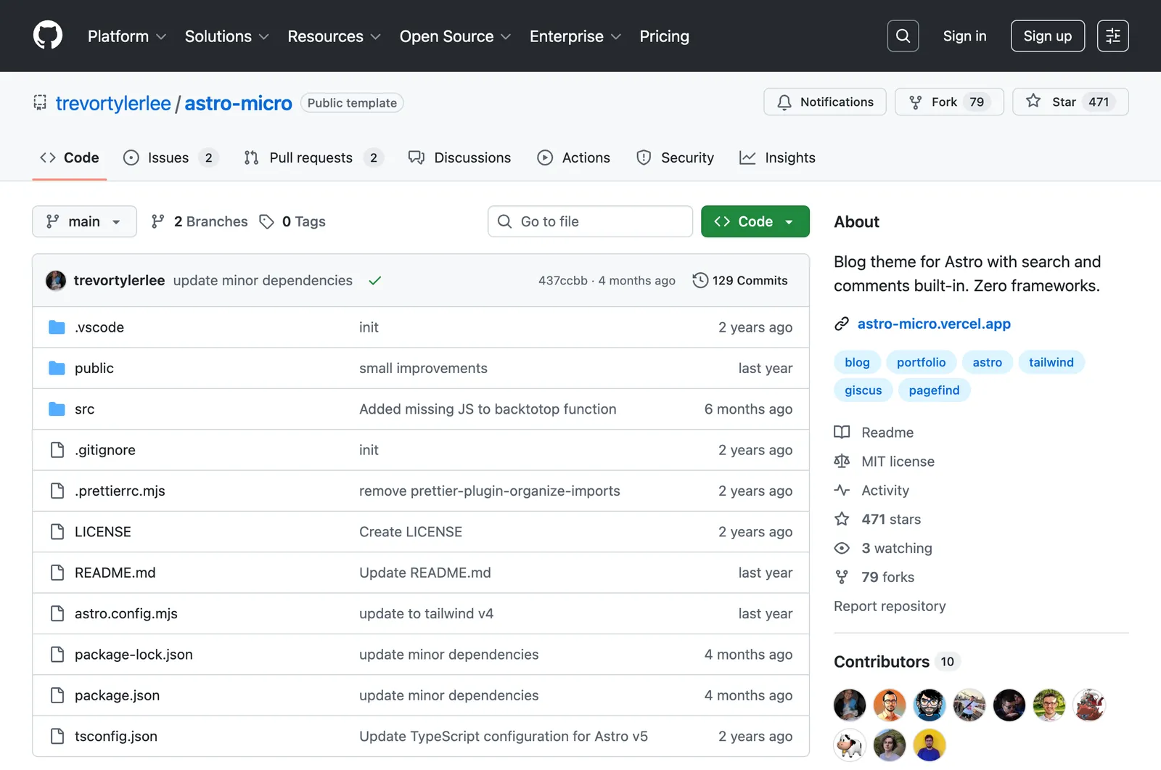This screenshot has width=1161, height=770.
Task: Click the Fork icon button
Action: click(916, 102)
